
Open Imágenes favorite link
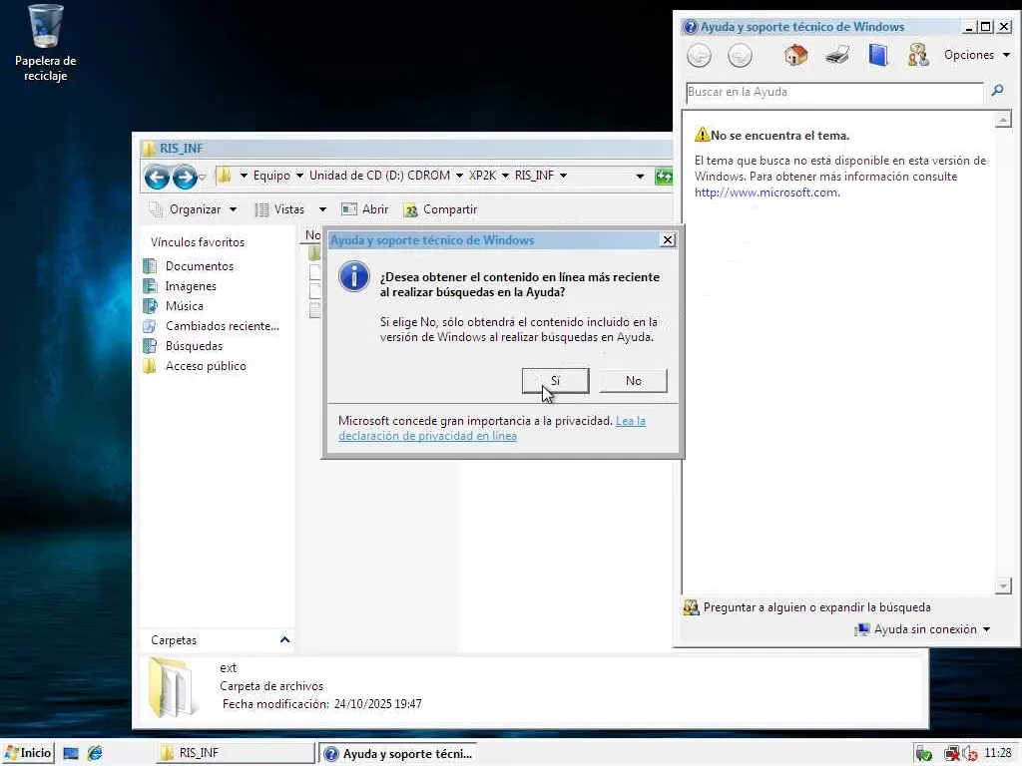180,286
